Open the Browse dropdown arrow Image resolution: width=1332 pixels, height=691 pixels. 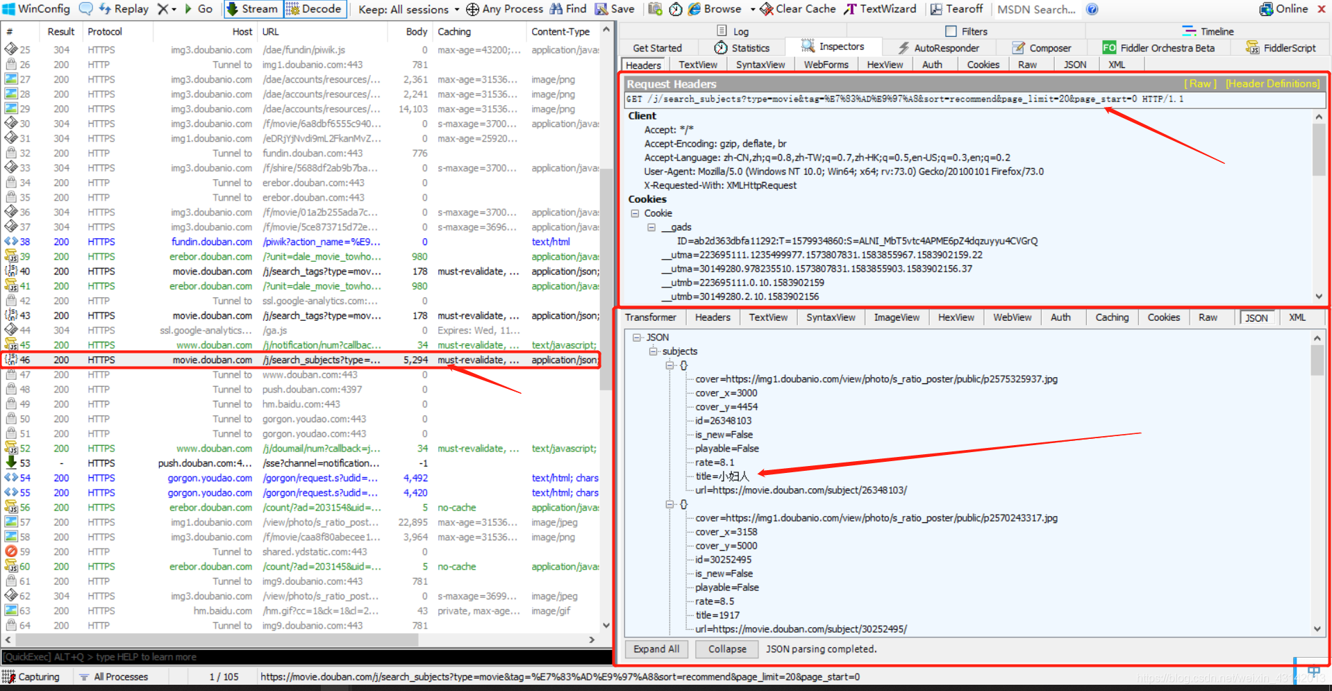point(752,9)
